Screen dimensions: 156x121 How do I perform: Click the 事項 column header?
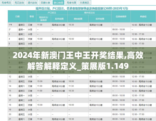coord(32,16)
